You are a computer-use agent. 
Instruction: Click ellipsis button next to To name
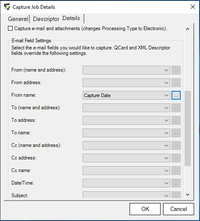[176, 133]
